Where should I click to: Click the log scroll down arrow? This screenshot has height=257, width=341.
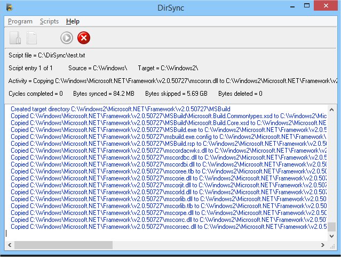point(331,236)
